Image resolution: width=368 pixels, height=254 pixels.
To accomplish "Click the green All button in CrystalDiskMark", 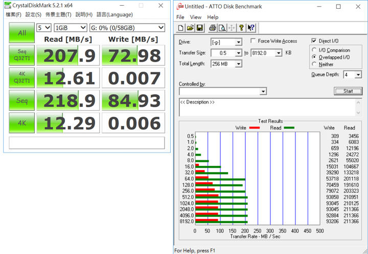I will (22, 33).
